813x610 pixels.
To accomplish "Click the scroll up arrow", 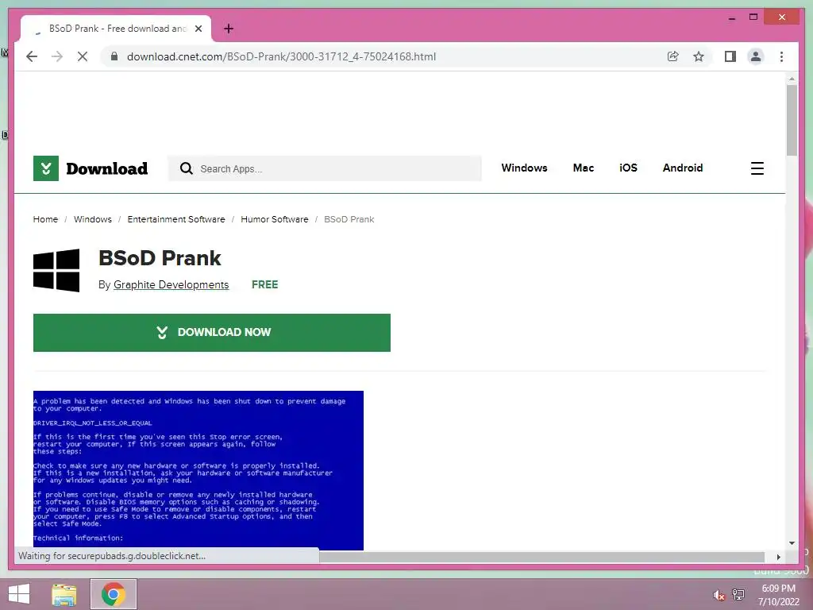I will pyautogui.click(x=792, y=79).
